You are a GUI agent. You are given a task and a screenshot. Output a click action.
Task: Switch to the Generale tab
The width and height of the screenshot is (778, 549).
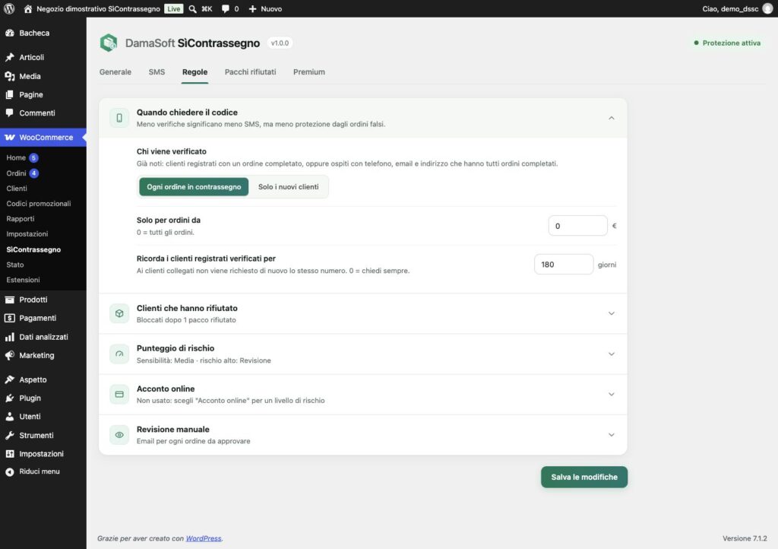coord(115,72)
